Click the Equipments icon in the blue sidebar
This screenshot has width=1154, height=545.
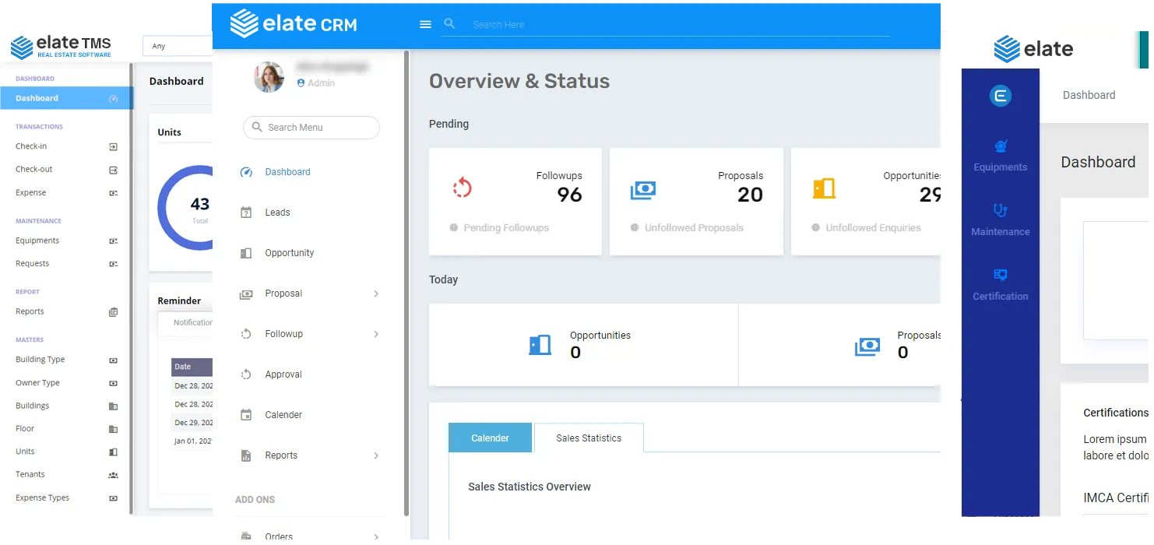[x=1001, y=146]
